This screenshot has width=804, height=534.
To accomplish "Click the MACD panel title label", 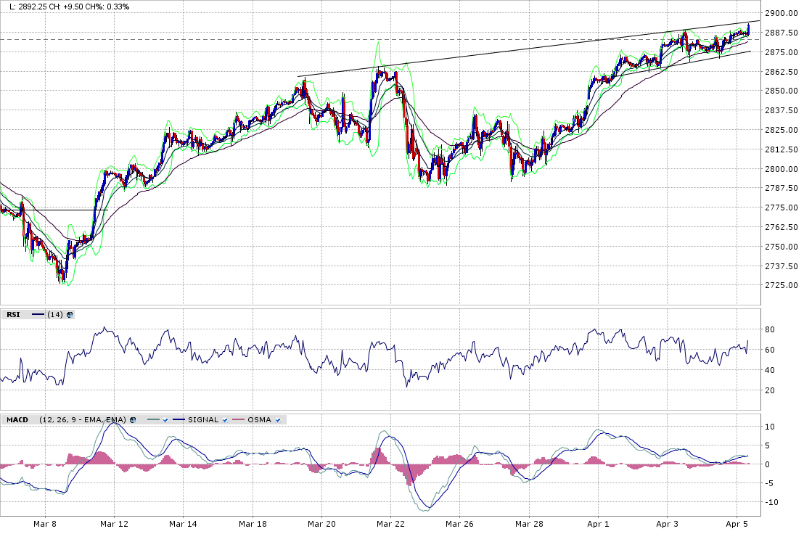I will pos(17,419).
